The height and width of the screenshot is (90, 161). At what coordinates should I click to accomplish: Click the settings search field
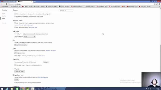pyautogui.click(x=66, y=10)
